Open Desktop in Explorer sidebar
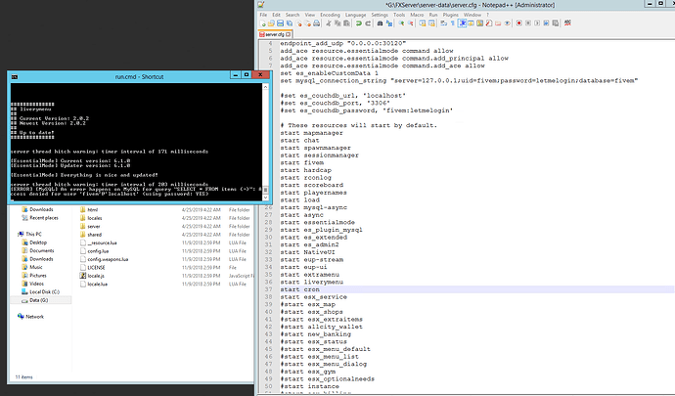 click(38, 242)
